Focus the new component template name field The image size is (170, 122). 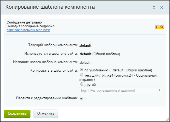point(84,62)
